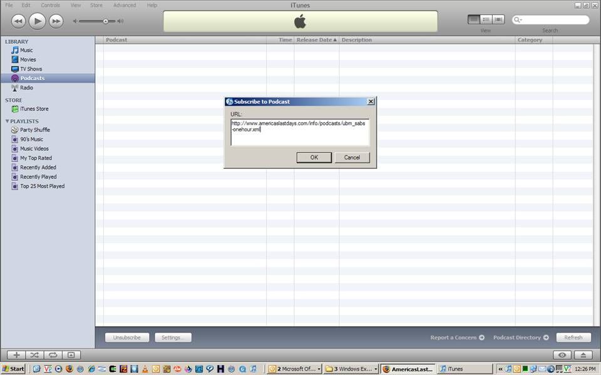Click the add playlist plus button
601x375 pixels.
tap(16, 355)
